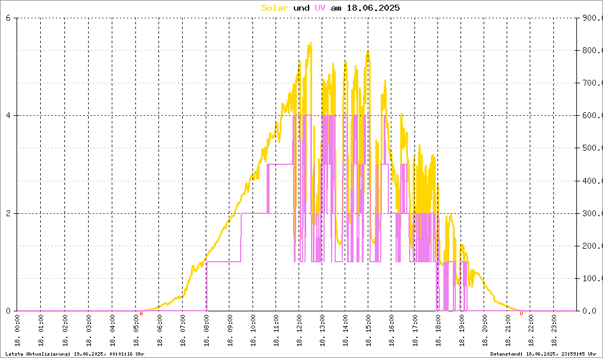Image resolution: width=603 pixels, height=358 pixels.
Task: Click time label '18. 08:00'
Action: [206, 331]
